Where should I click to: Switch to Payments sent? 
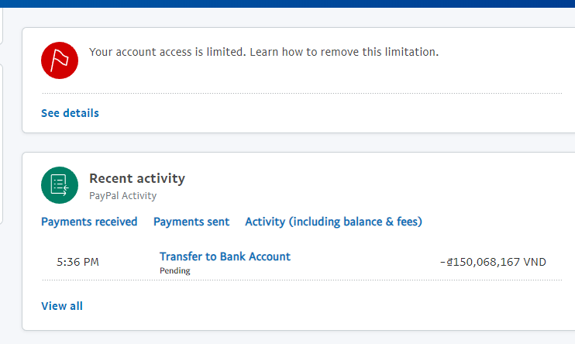click(x=191, y=222)
